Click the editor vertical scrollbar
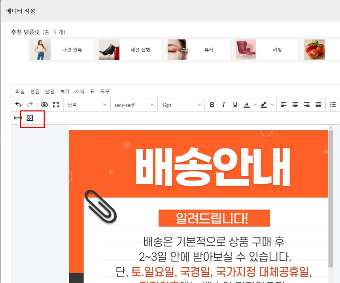Screen dimensions: 340x283 331,199
